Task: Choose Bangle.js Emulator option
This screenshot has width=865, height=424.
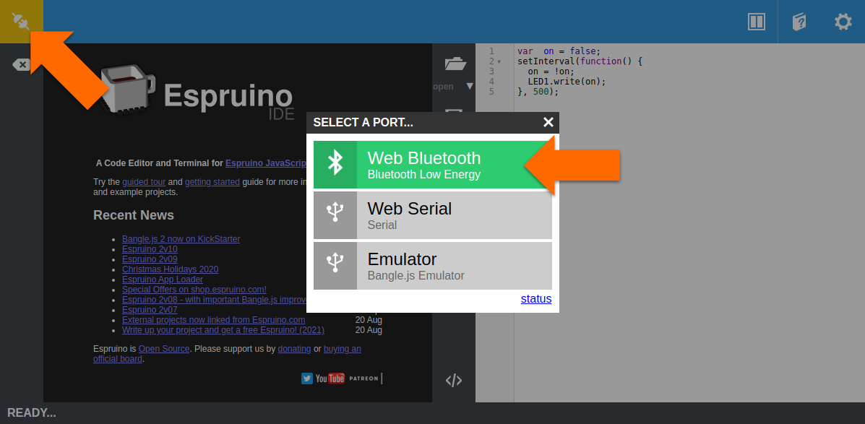Action: coord(432,266)
